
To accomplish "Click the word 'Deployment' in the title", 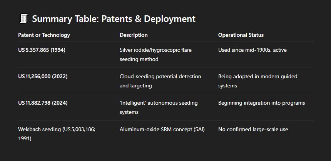I will point(170,19).
